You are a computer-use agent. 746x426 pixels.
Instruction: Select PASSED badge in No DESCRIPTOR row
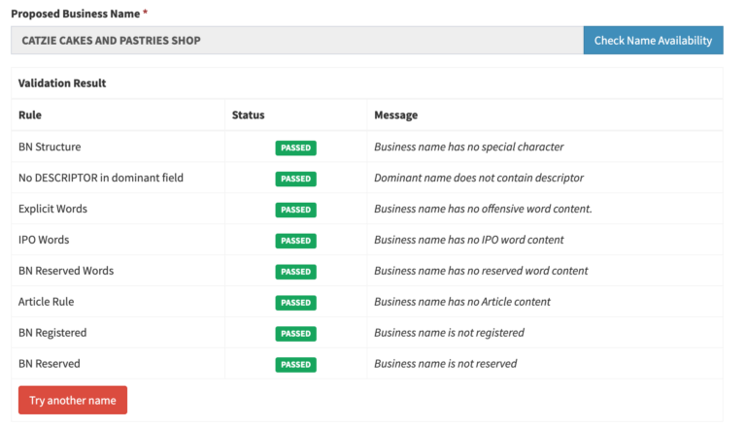295,179
